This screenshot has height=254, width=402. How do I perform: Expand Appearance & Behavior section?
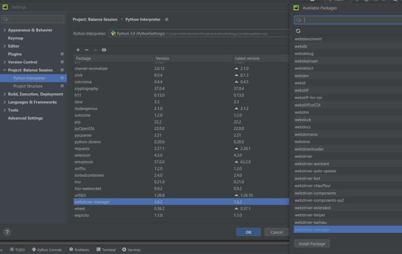tap(5, 30)
